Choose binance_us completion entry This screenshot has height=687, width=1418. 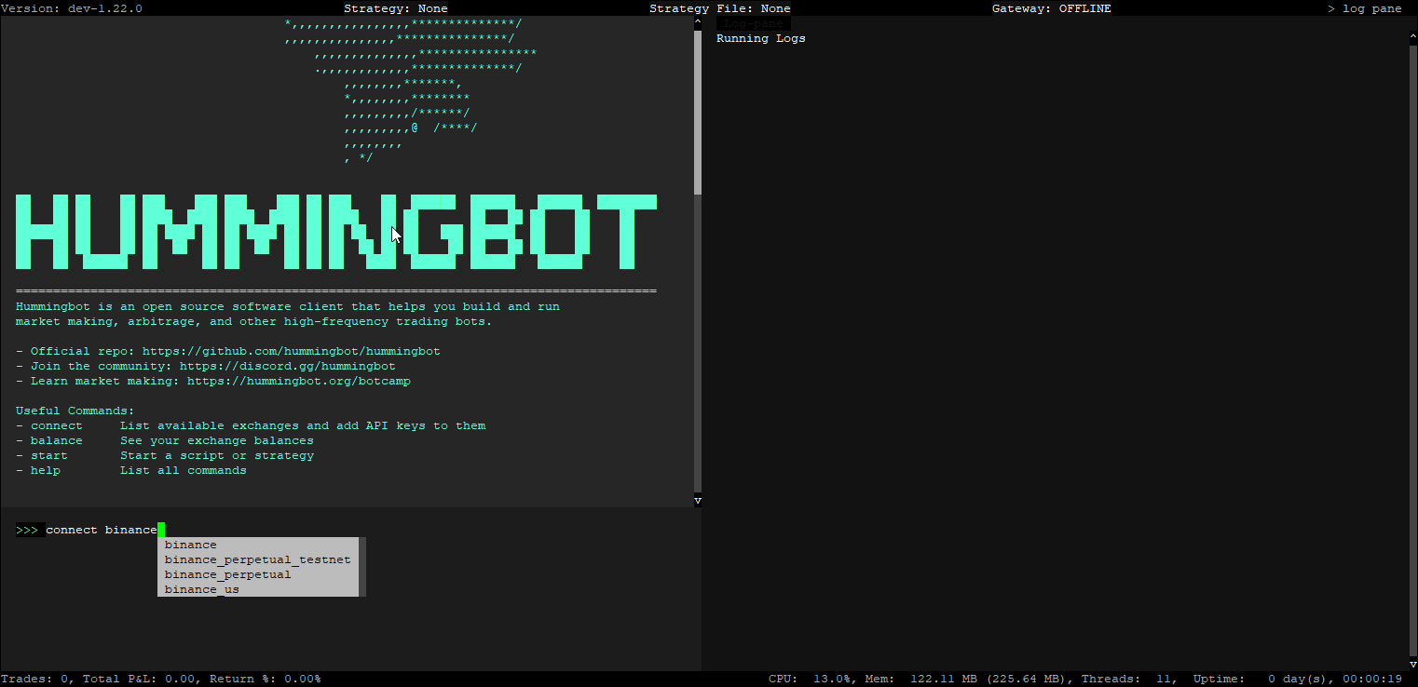tap(201, 589)
